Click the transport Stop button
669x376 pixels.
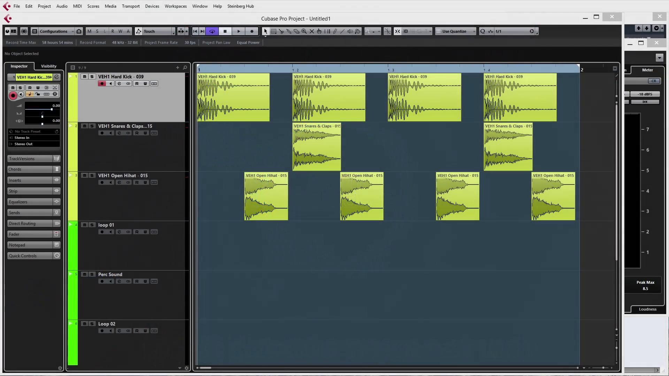[x=225, y=31]
